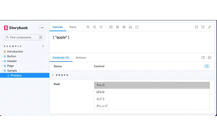This screenshot has width=217, height=136.
Task: Click the Introduction document icon
Action: tap(5, 52)
